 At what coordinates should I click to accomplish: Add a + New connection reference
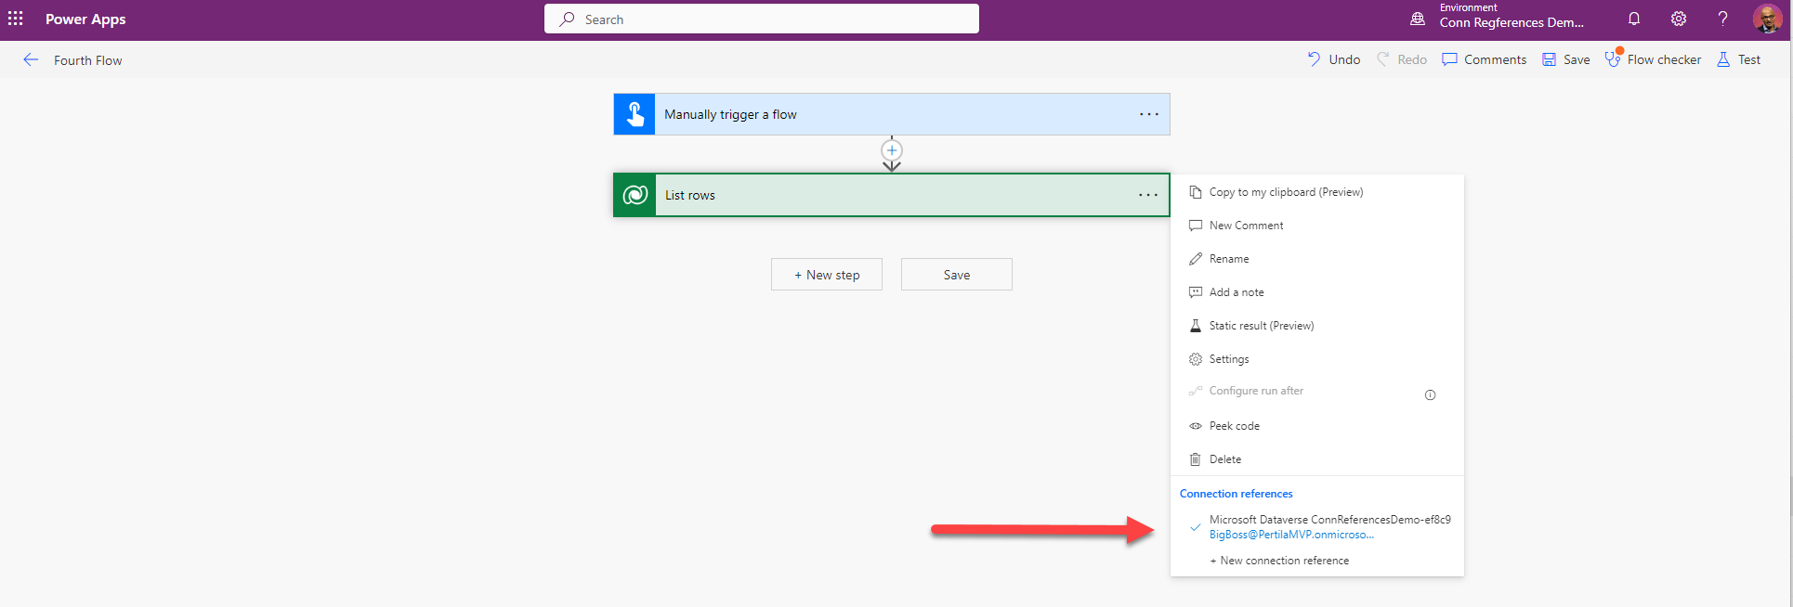tap(1279, 561)
